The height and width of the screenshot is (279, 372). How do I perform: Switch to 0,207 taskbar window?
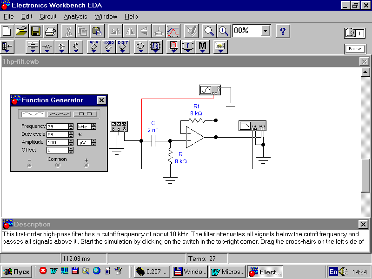(152, 272)
